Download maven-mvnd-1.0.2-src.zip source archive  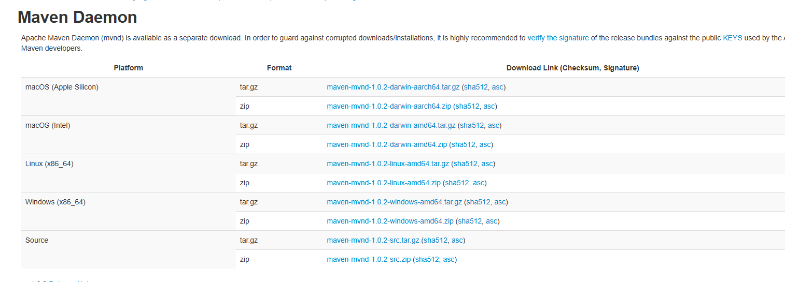pos(369,259)
